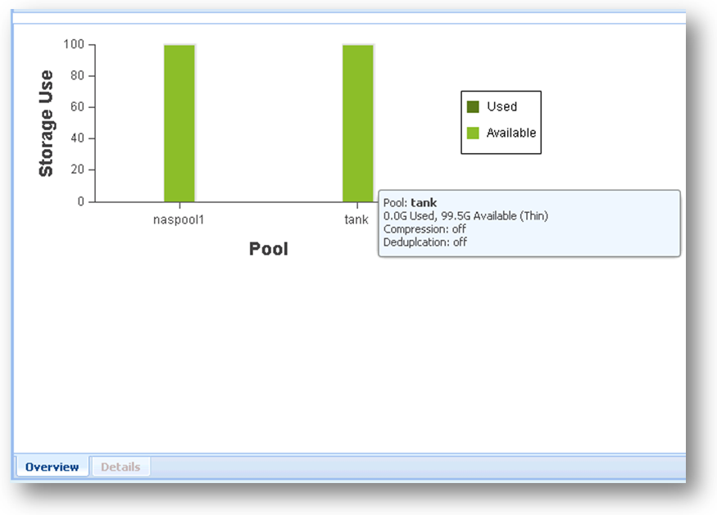
Task: Switch to the Overview tab
Action: pos(52,468)
